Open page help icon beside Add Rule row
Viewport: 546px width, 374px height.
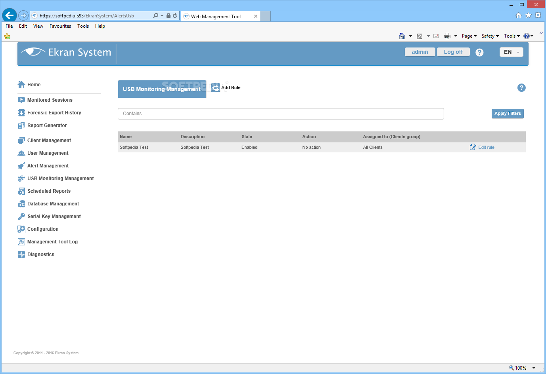pos(521,88)
